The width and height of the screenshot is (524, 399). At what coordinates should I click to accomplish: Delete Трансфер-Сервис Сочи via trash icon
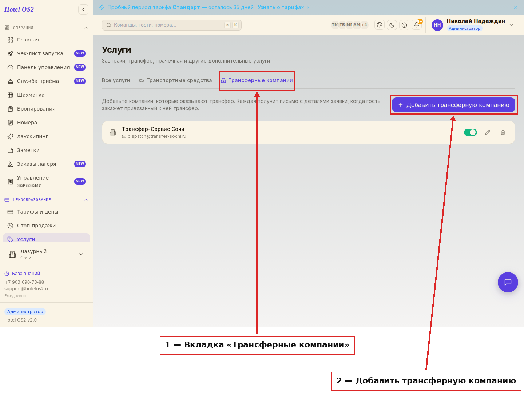tap(503, 132)
